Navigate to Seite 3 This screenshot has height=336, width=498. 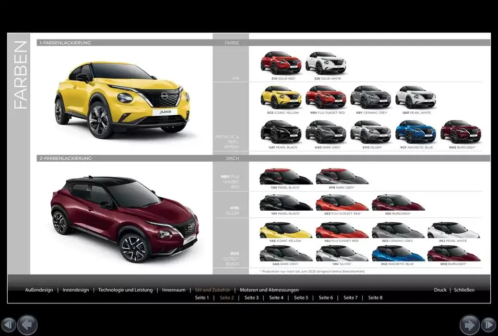coord(251,298)
